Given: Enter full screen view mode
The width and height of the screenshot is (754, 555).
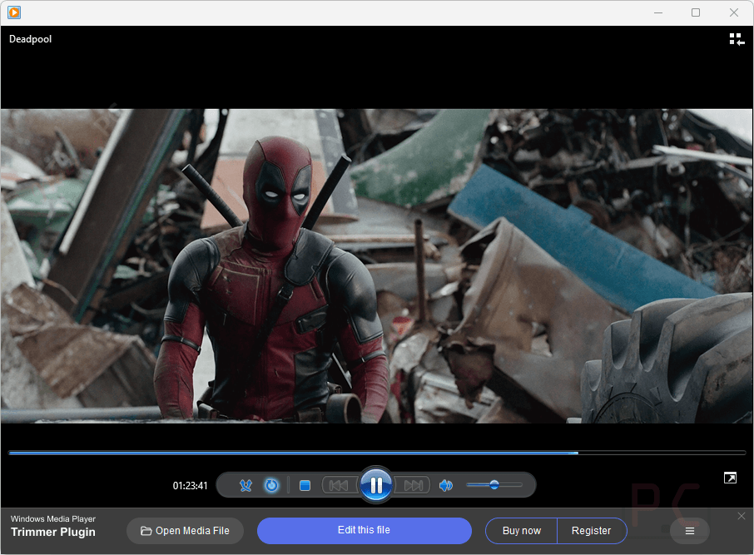Looking at the screenshot, I should point(730,478).
